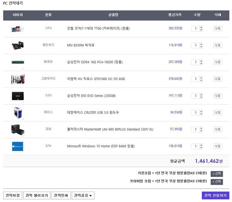Click the 상품명 column header
This screenshot has width=232, height=202.
(113, 15)
